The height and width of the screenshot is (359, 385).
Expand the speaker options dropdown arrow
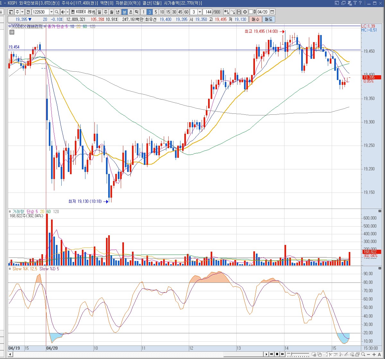click(67, 12)
